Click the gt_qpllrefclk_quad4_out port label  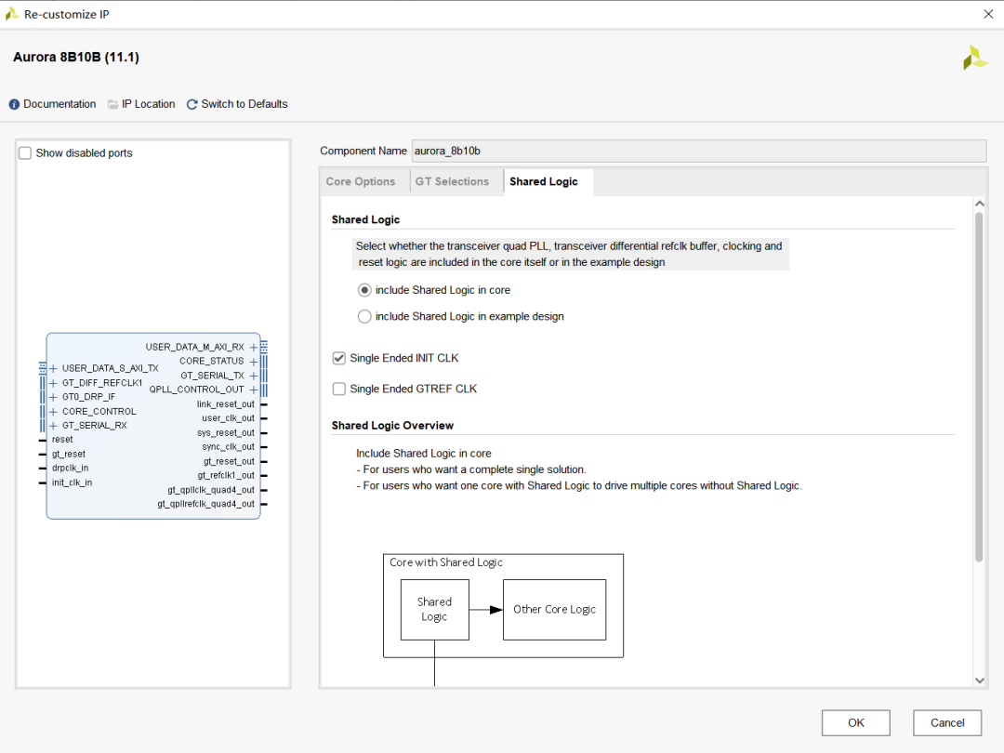click(205, 504)
